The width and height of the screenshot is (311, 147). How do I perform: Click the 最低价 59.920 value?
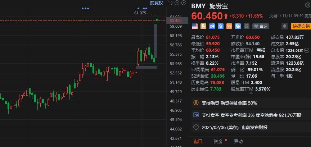[213, 44]
